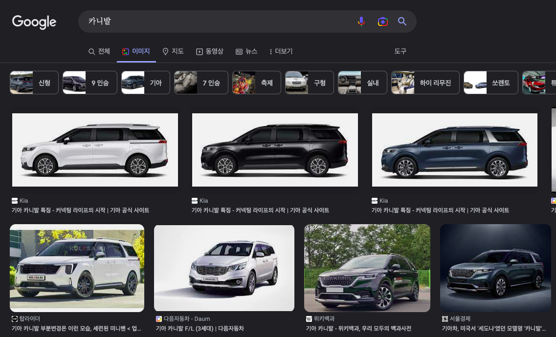
Task: Open Kia link under the white Carnival
Action: pos(80,211)
